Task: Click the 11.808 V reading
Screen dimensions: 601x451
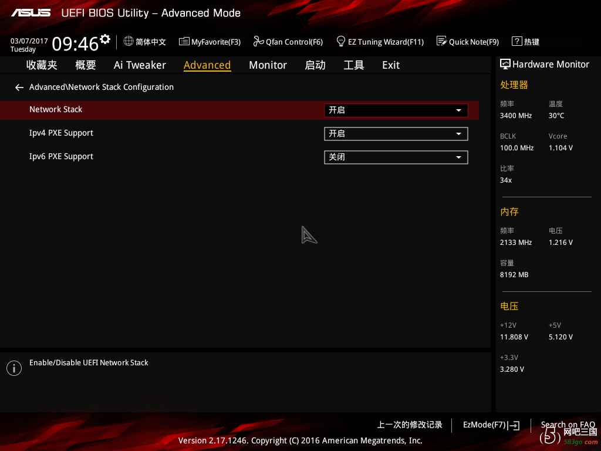Action: pos(514,336)
